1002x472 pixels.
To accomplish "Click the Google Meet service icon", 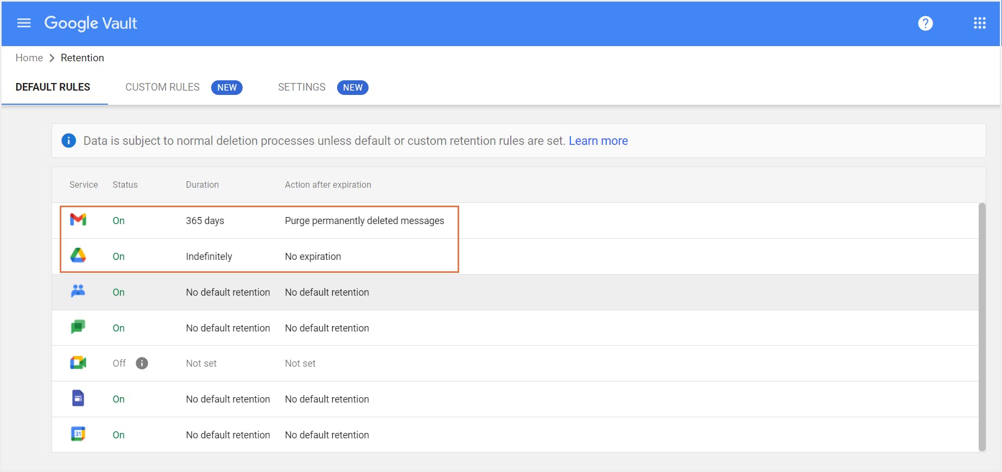I will (x=78, y=362).
